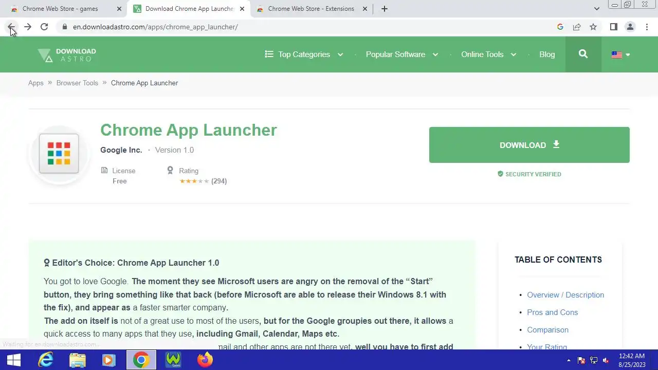Click the site search magnifier icon
This screenshot has width=658, height=370.
(x=583, y=54)
